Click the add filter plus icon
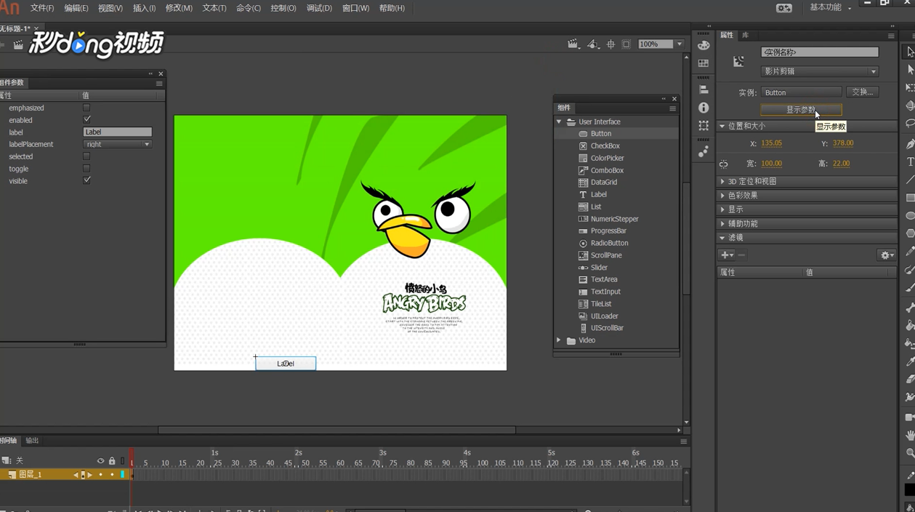This screenshot has height=512, width=915. 727,255
